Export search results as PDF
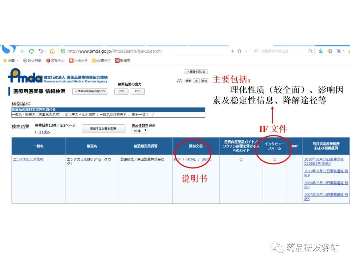The image size is (350, 263). click(137, 91)
